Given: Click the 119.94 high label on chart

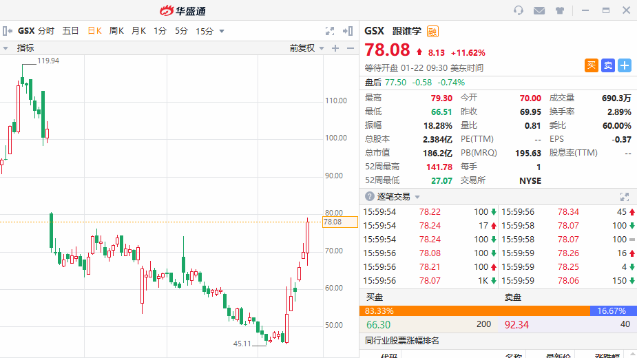Looking at the screenshot, I should click(x=48, y=61).
